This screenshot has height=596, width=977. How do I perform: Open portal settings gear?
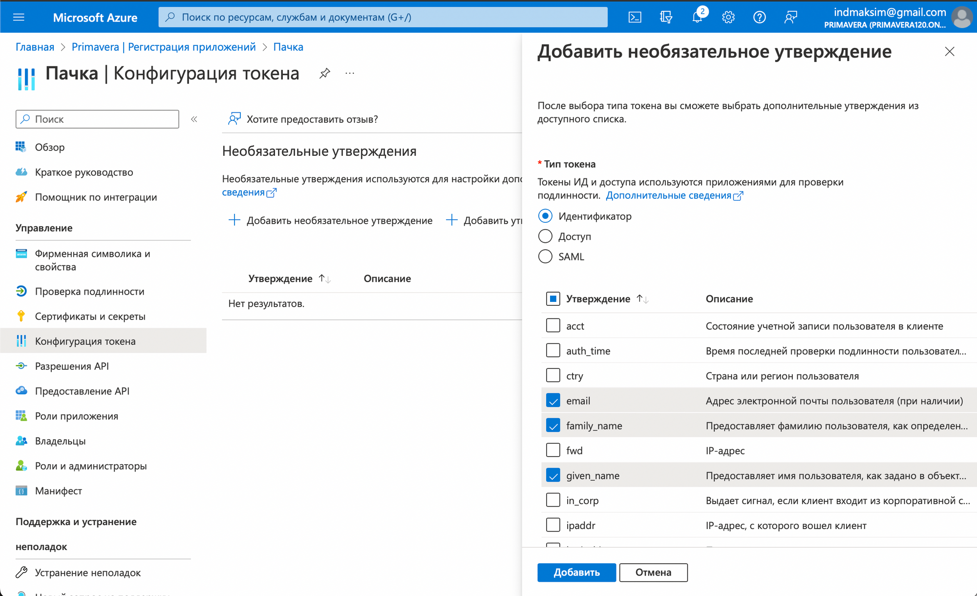(x=728, y=18)
